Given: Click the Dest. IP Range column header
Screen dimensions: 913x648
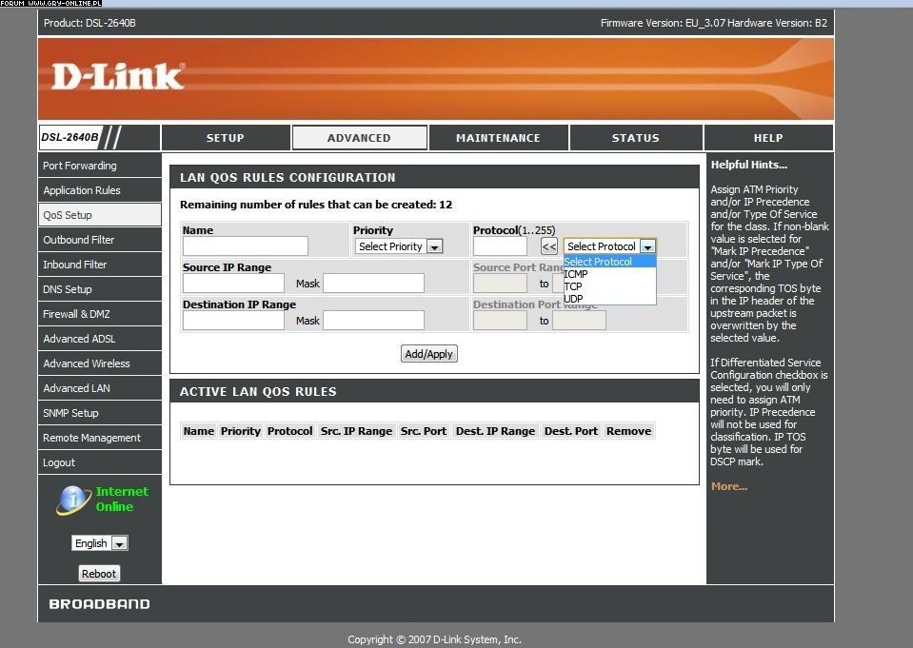Looking at the screenshot, I should pyautogui.click(x=495, y=431).
